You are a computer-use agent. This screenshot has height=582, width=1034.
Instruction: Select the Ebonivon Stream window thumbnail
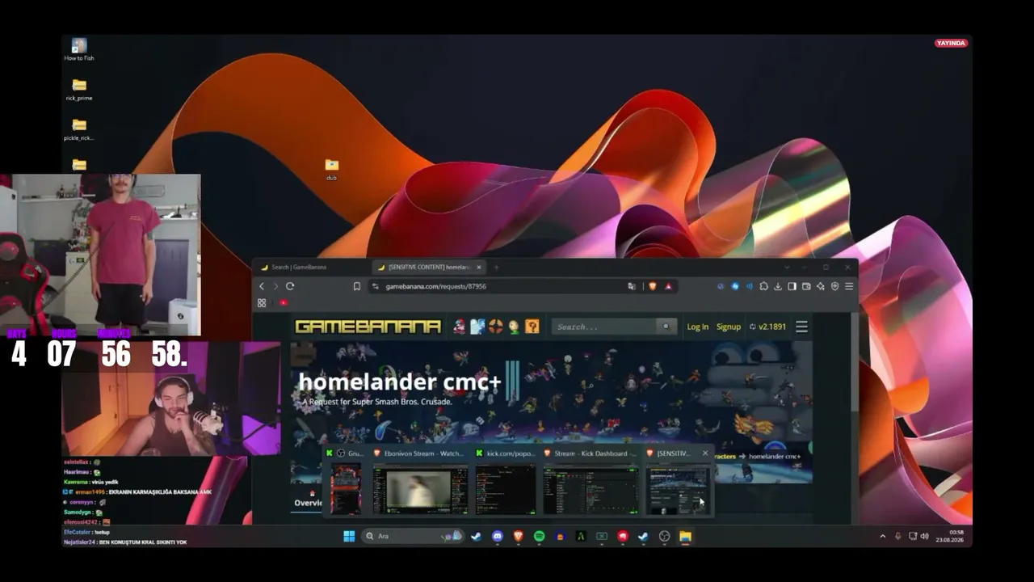[x=420, y=489]
